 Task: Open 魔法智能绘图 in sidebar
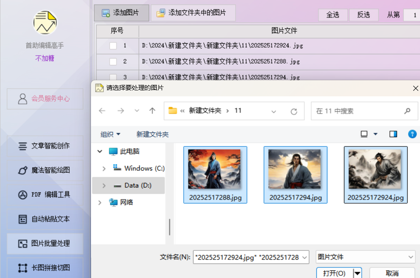pos(45,170)
